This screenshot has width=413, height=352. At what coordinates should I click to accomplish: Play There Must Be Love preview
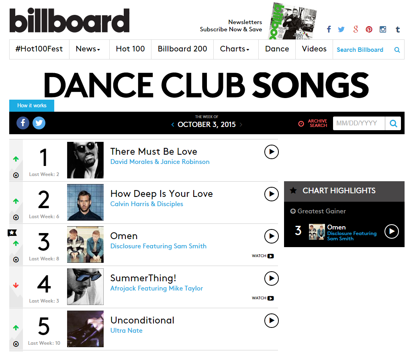click(x=272, y=152)
